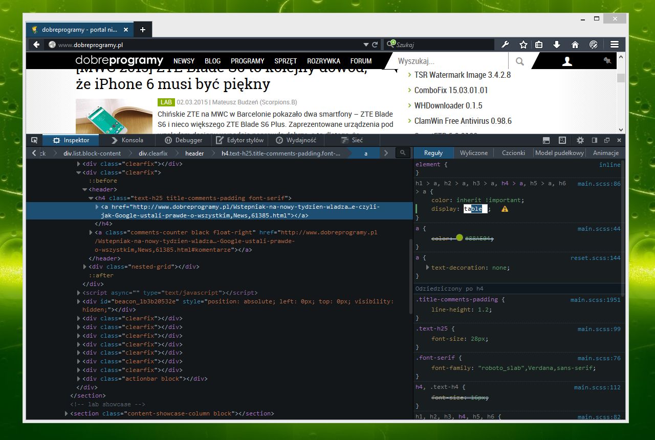Expand the content-showcase-column section node
655x440 pixels.
coord(66,414)
